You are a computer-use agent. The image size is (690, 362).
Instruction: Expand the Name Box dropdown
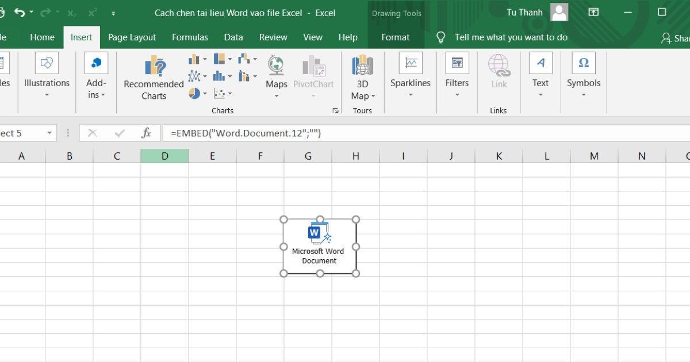[49, 133]
